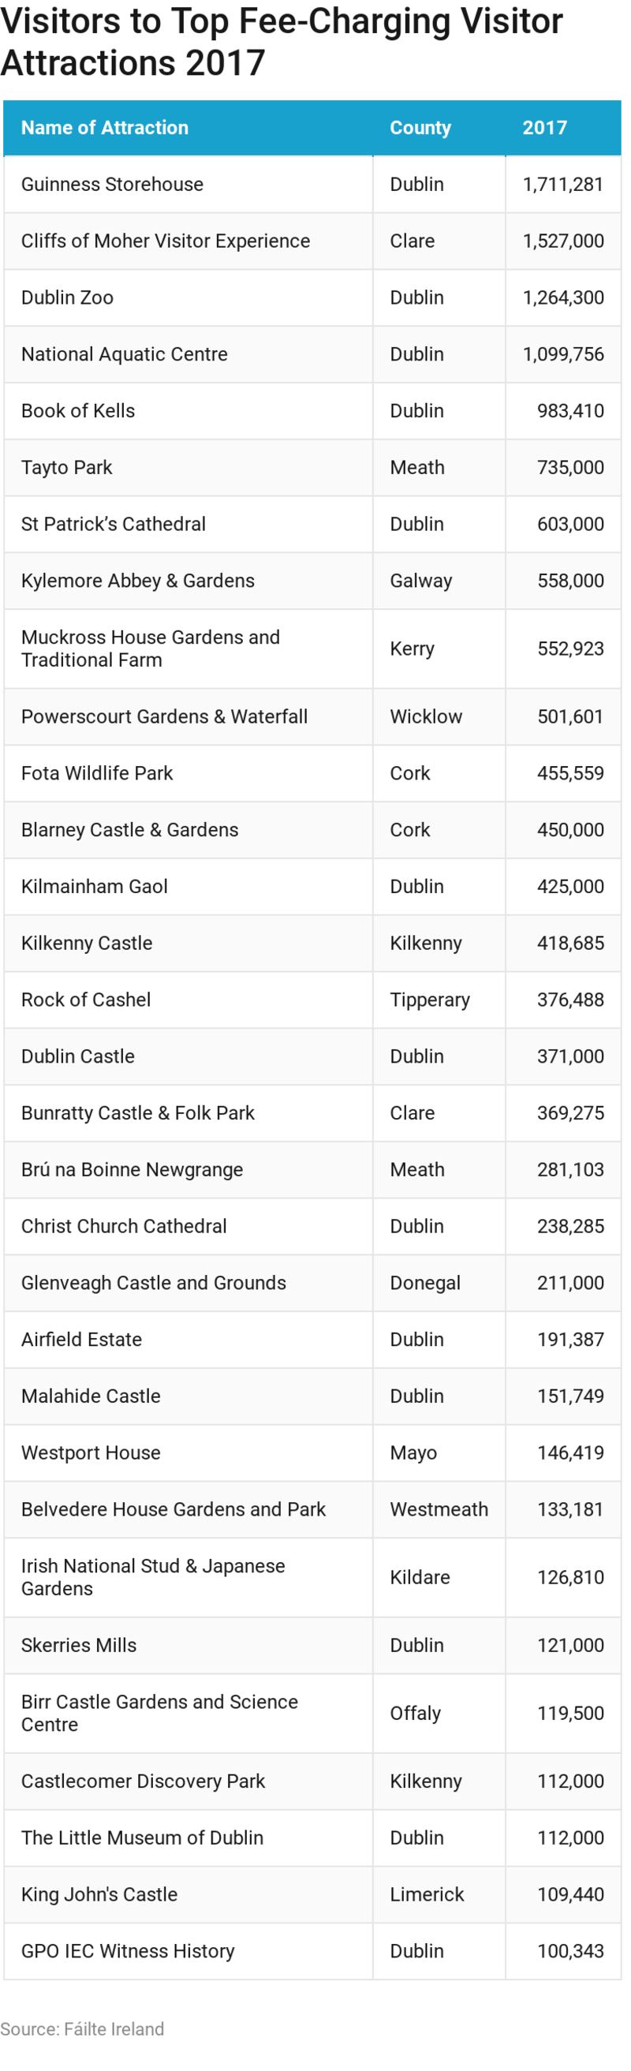The image size is (631, 2071).
Task: Click the County column header
Action: [420, 128]
